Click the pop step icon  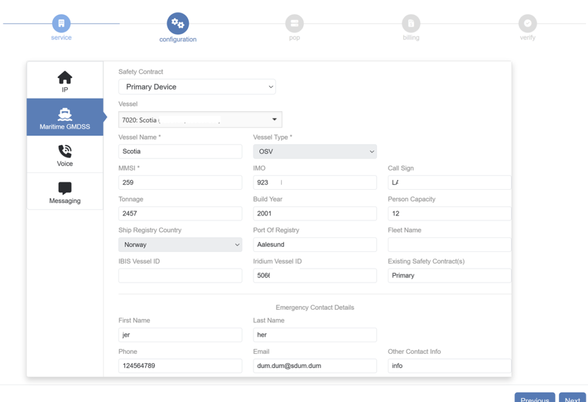[x=295, y=24]
